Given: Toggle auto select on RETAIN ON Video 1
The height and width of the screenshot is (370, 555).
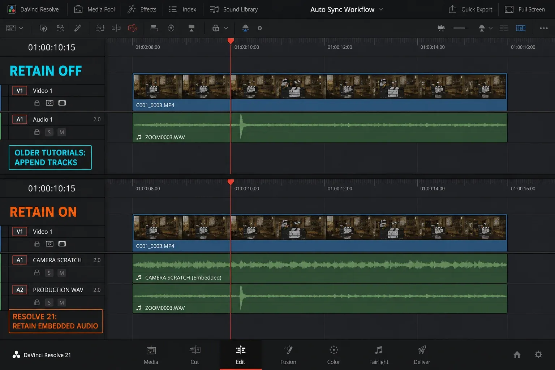Looking at the screenshot, I should click(x=50, y=244).
